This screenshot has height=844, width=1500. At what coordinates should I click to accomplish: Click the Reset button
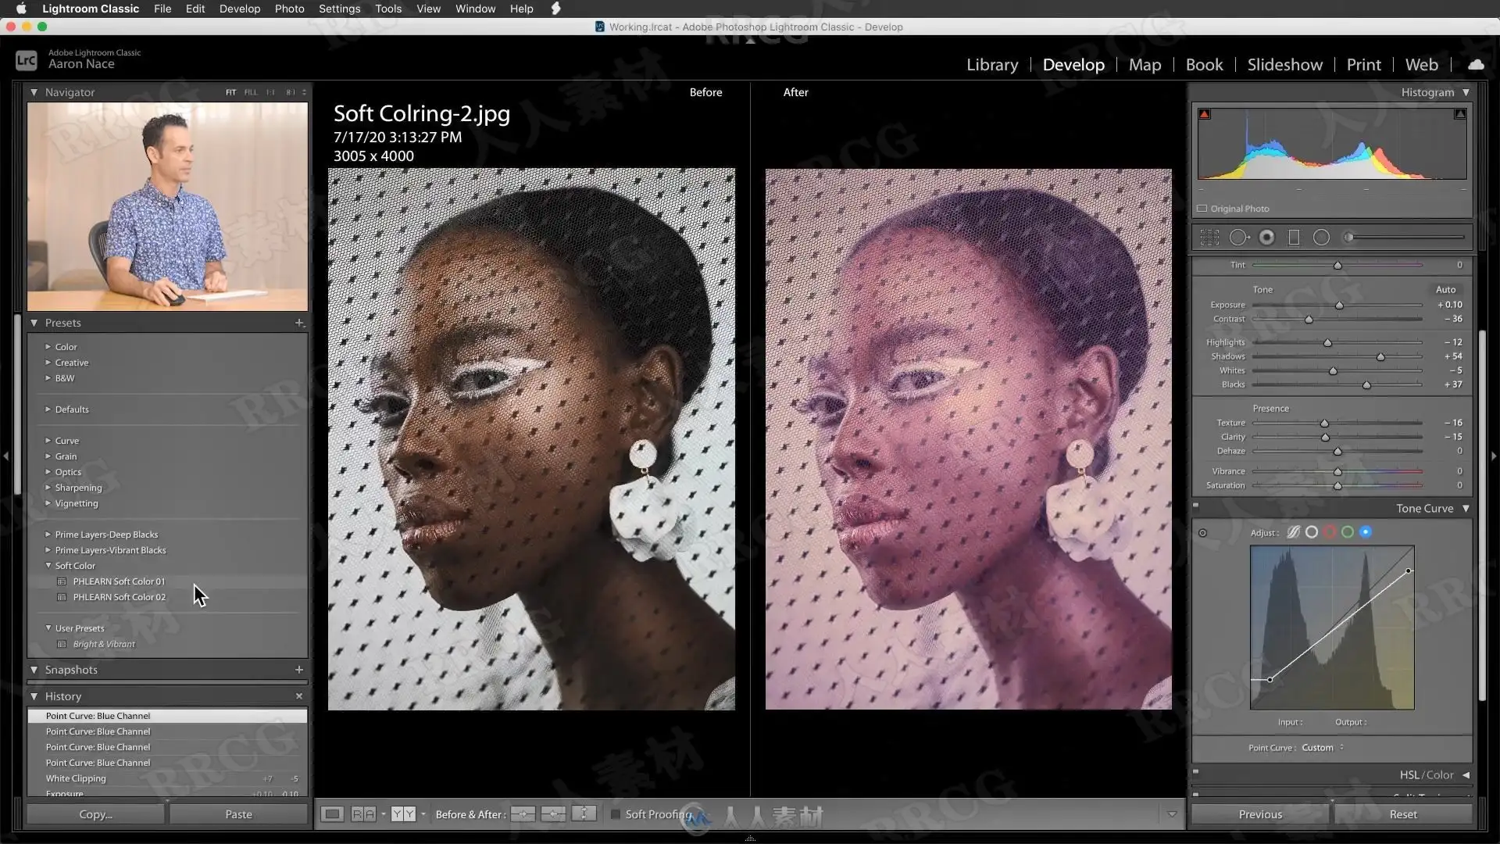(1403, 814)
